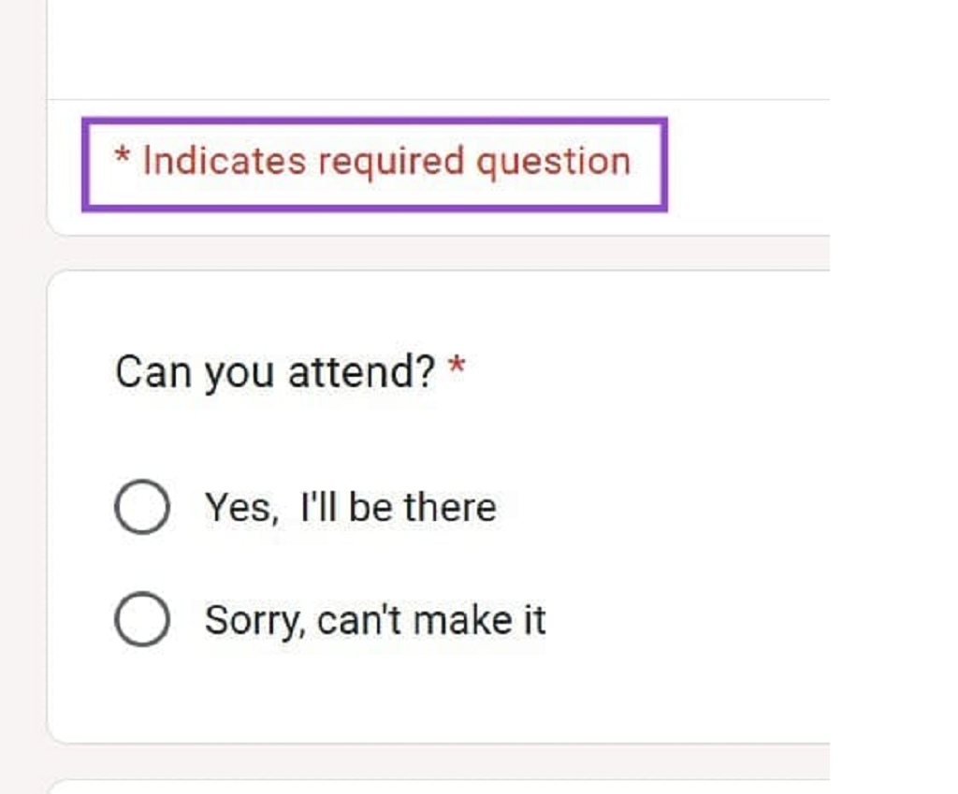The width and height of the screenshot is (958, 794).
Task: Click the word "Sorry," in the second option
Action: [254, 621]
